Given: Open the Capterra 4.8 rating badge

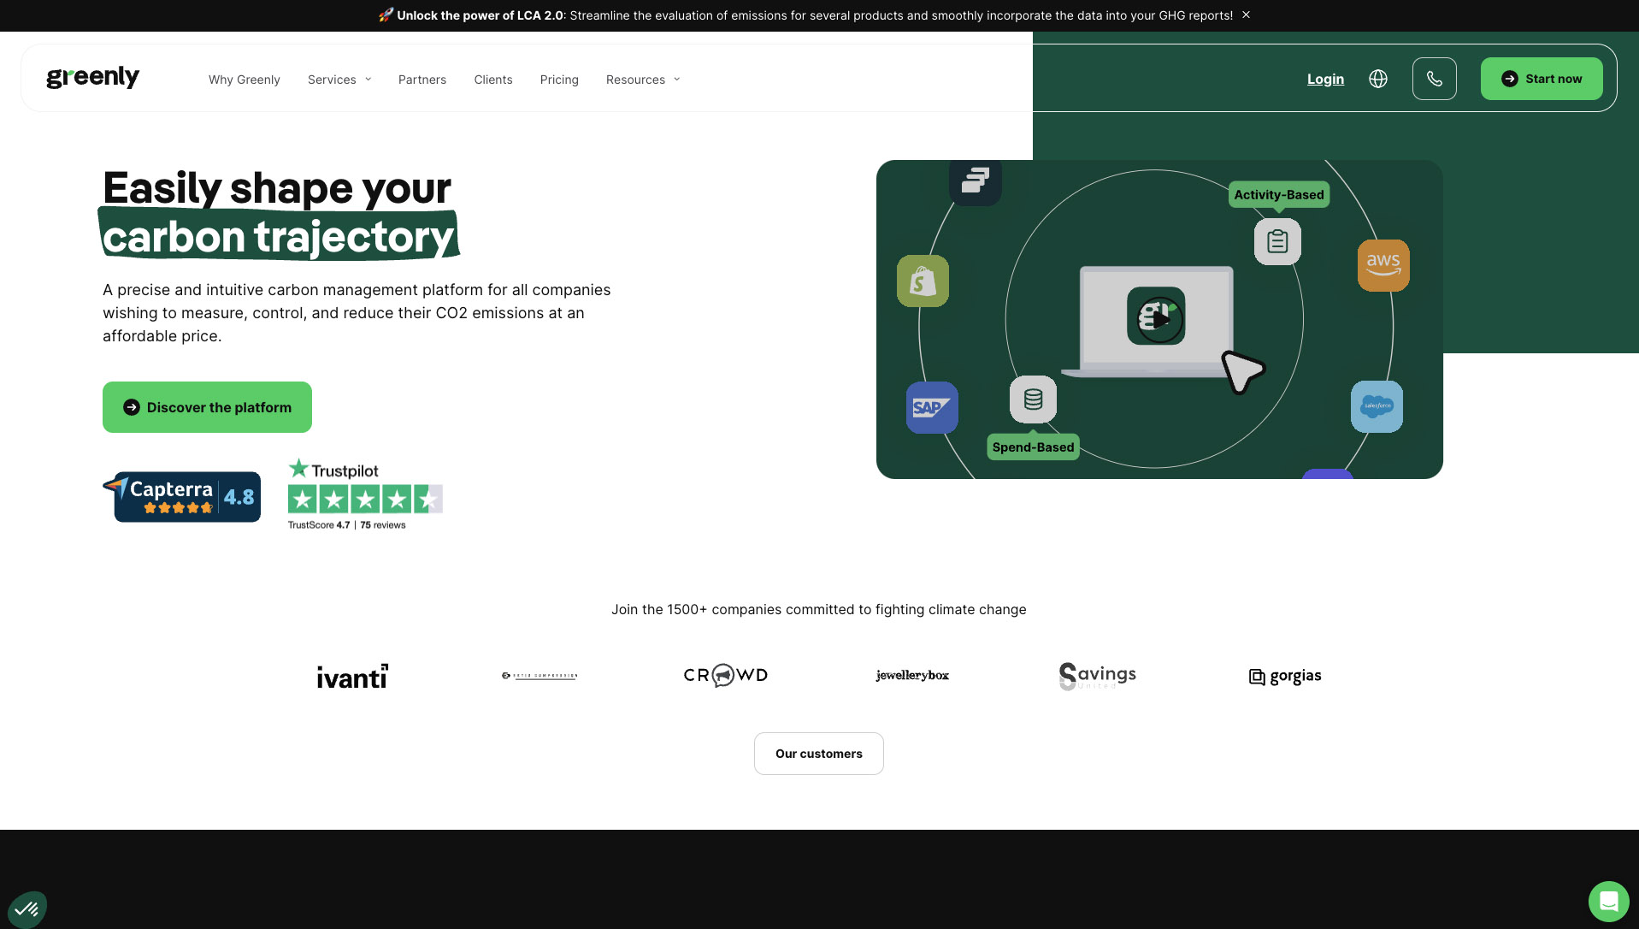Looking at the screenshot, I should (182, 496).
